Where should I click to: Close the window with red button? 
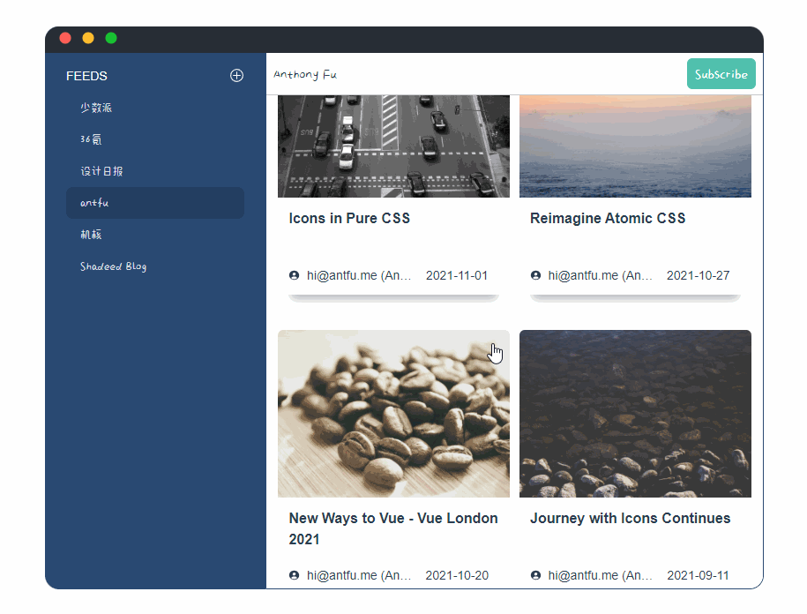click(65, 38)
